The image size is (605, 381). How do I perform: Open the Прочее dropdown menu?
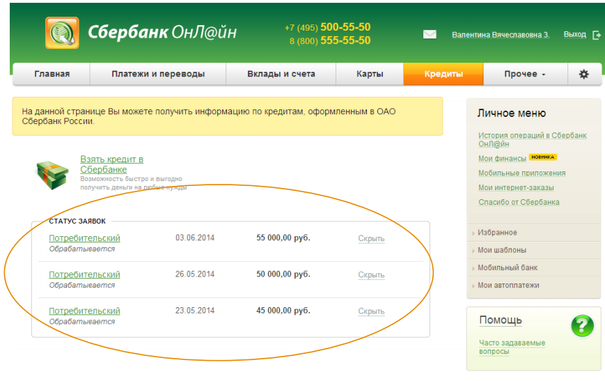[524, 74]
